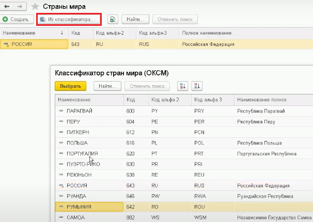Click the row icon beside РУАНДА
Screen dimensions: 313x222
coord(61,196)
